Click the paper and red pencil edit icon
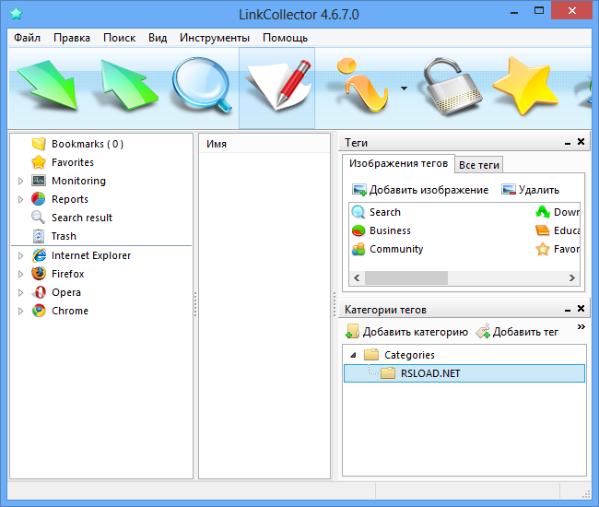Screen dimensions: 599x507 277,87
